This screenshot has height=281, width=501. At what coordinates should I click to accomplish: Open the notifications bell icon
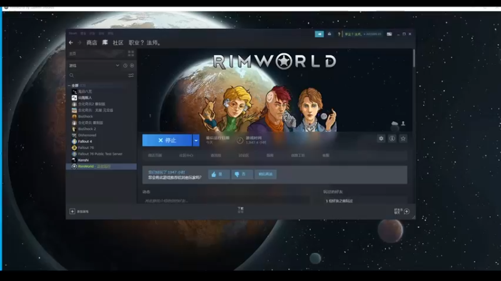tap(329, 34)
